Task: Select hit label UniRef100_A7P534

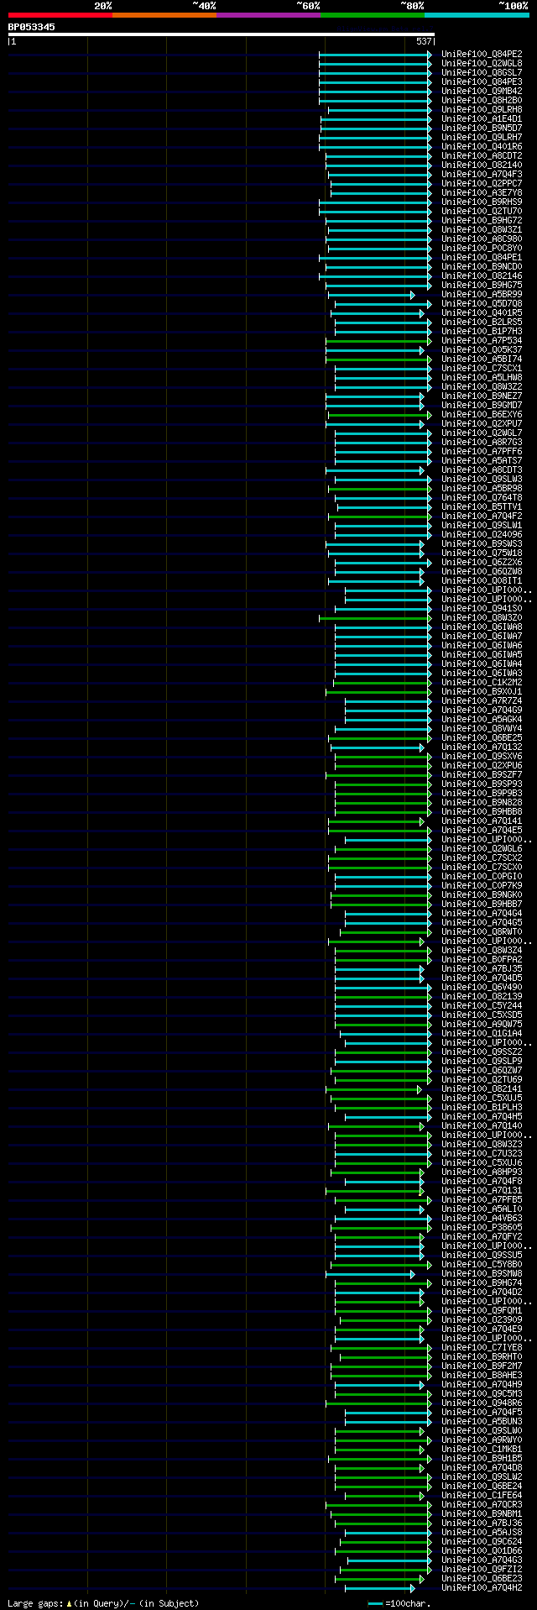Action: (x=482, y=340)
